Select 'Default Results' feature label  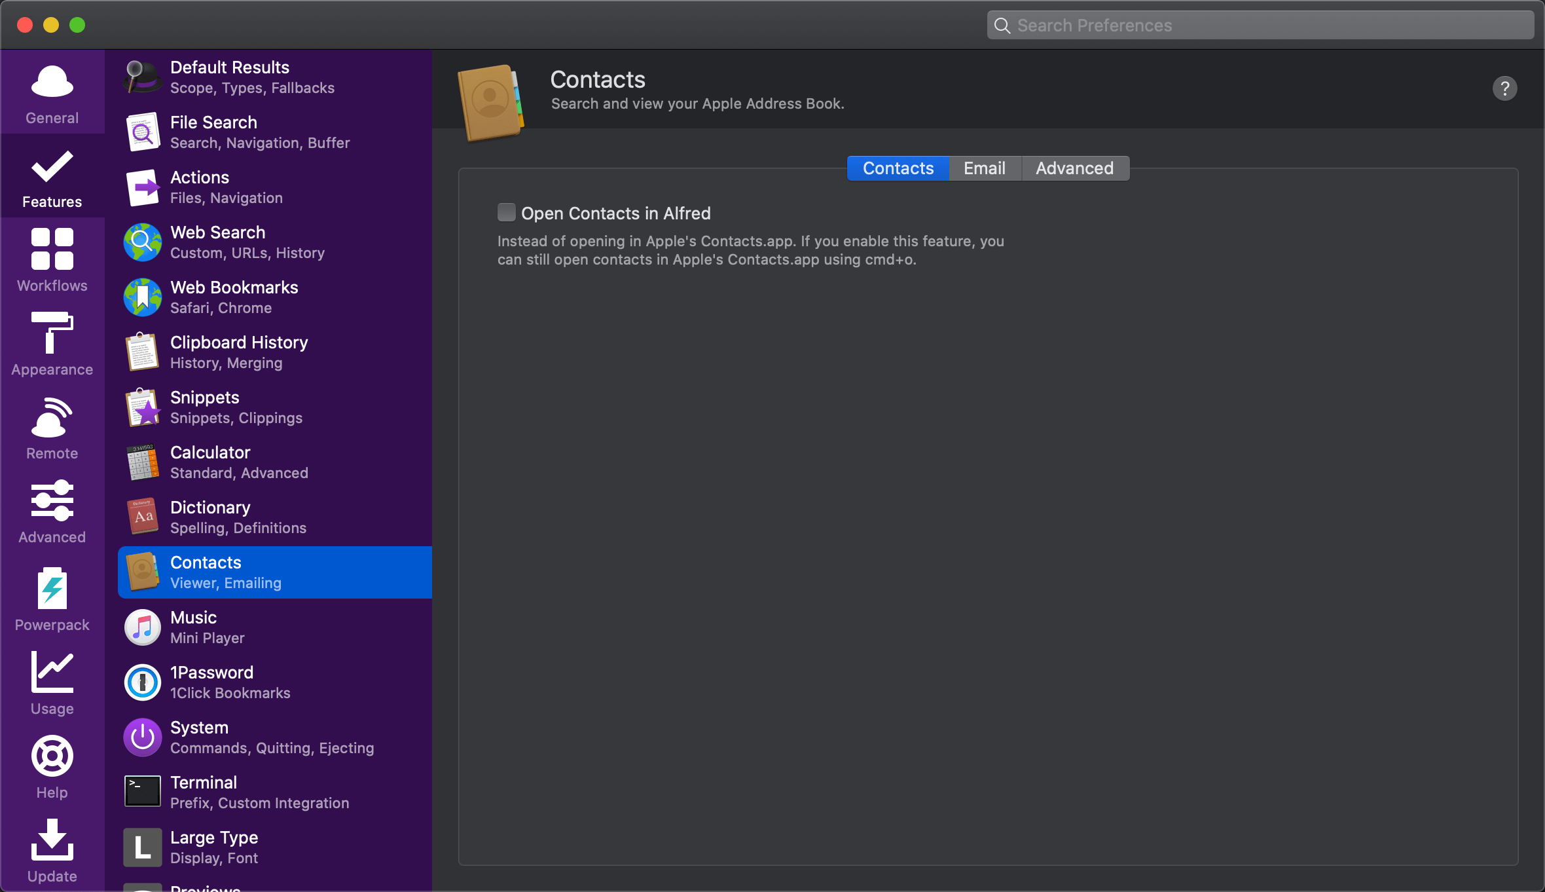[230, 67]
